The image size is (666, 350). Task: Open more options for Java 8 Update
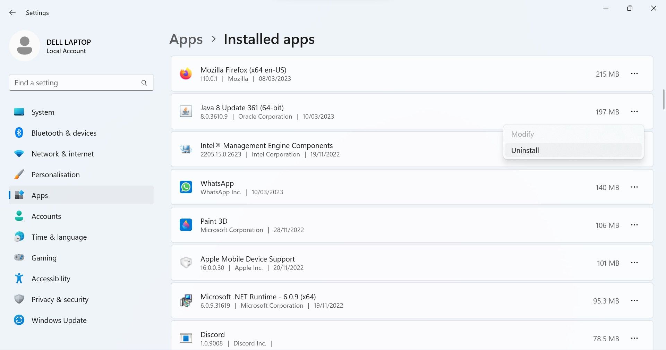click(634, 111)
